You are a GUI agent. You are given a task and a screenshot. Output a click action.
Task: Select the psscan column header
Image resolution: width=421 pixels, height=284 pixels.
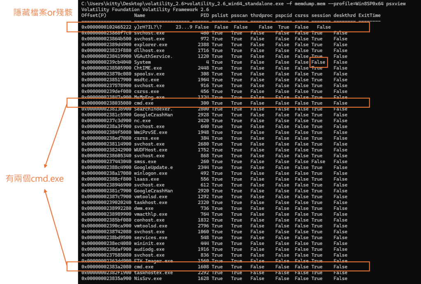coord(239,16)
